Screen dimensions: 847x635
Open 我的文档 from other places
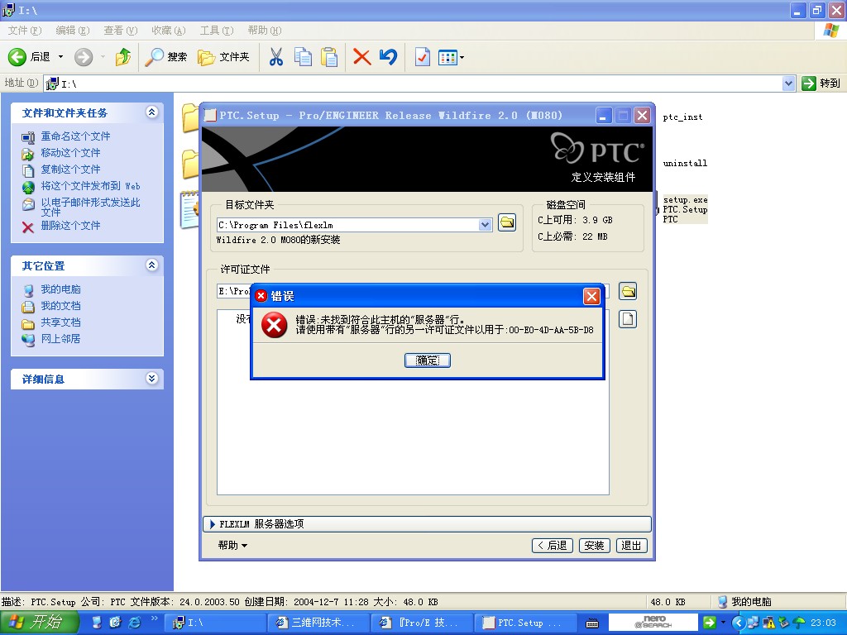[x=60, y=306]
